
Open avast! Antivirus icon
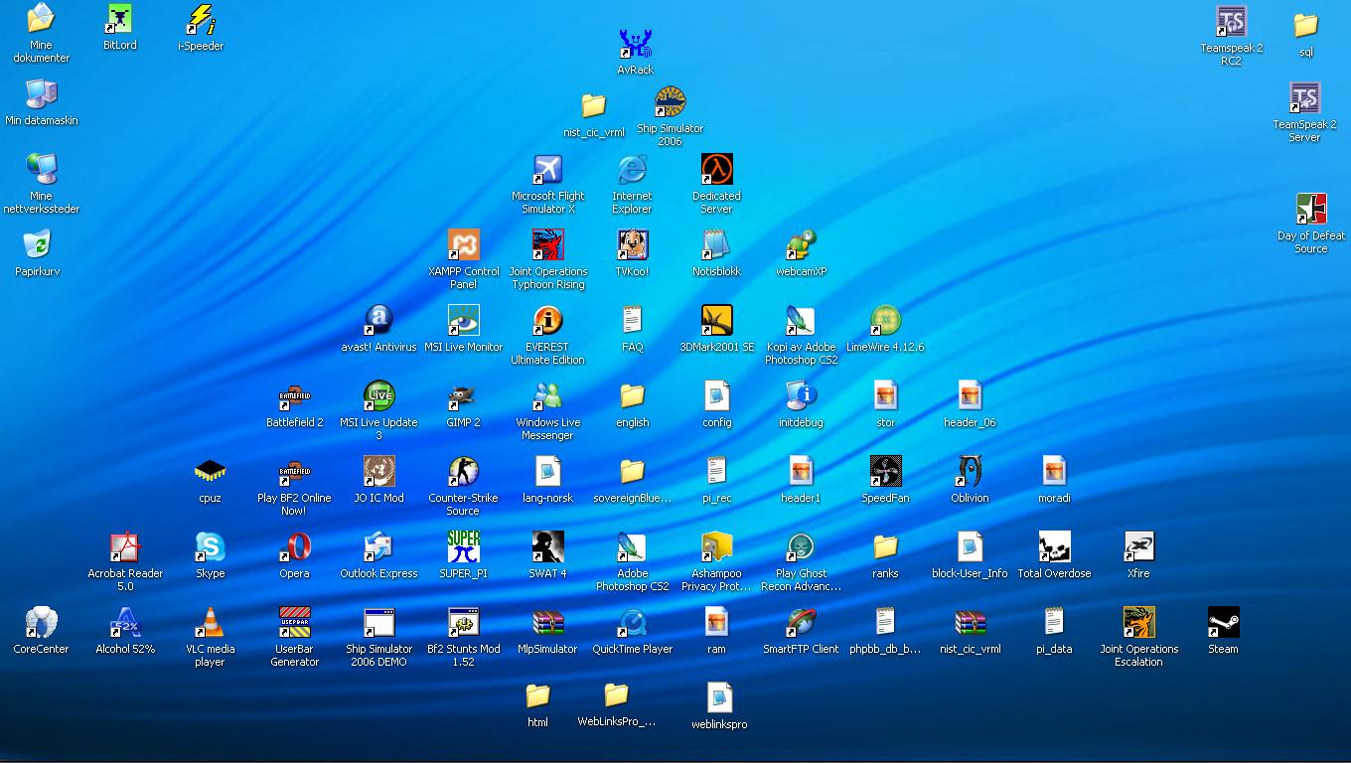[378, 321]
